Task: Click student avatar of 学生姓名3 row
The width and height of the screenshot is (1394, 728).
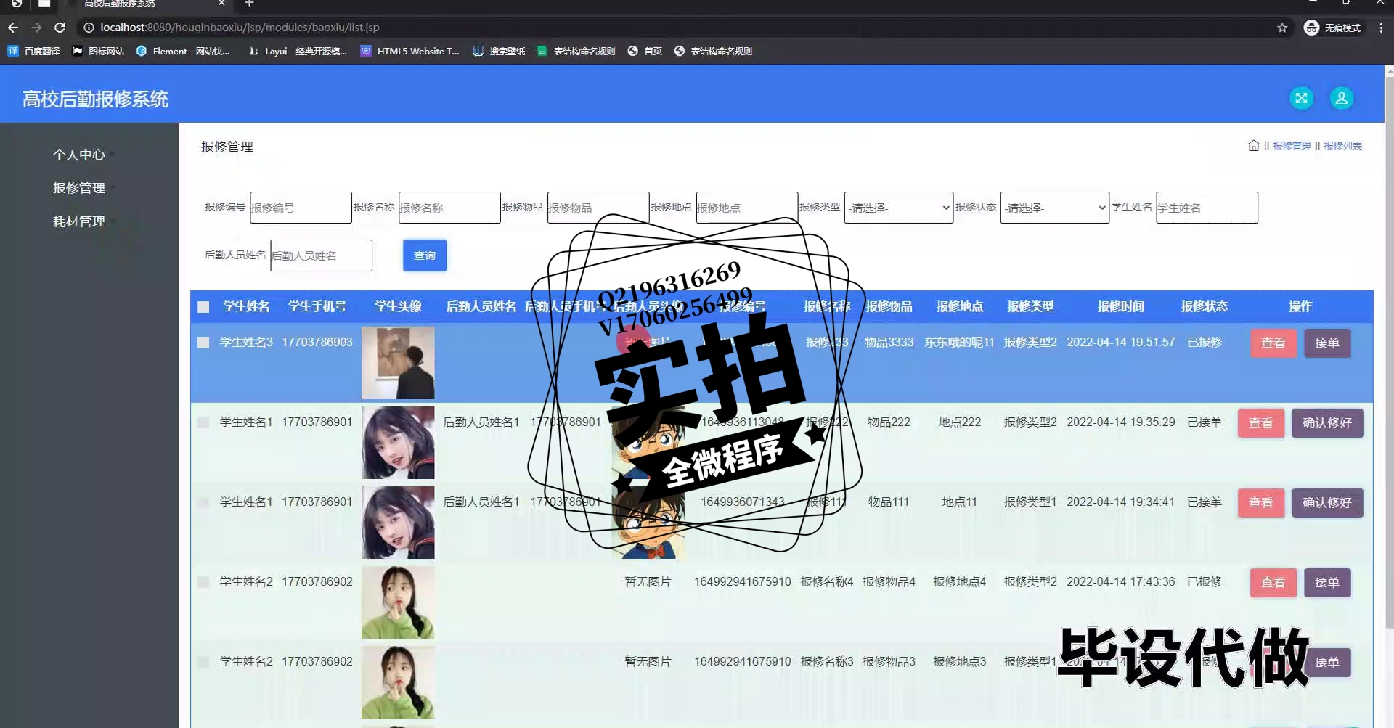Action: [398, 363]
